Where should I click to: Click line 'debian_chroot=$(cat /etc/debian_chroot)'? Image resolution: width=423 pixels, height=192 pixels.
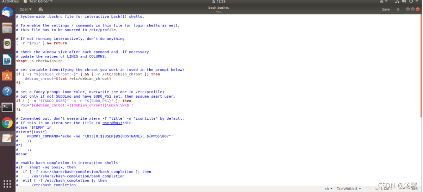point(68,79)
